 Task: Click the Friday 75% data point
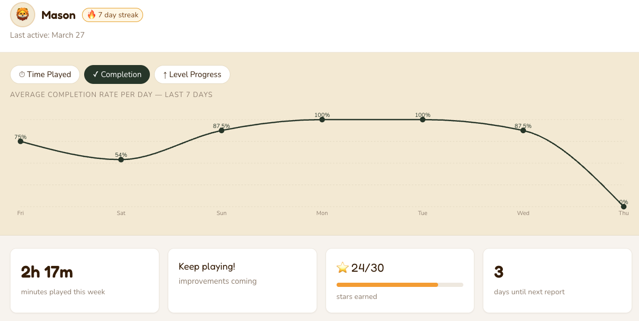21,141
